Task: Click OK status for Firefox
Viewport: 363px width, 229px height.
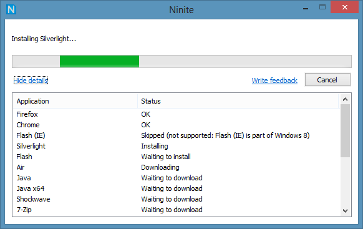Action: point(145,114)
